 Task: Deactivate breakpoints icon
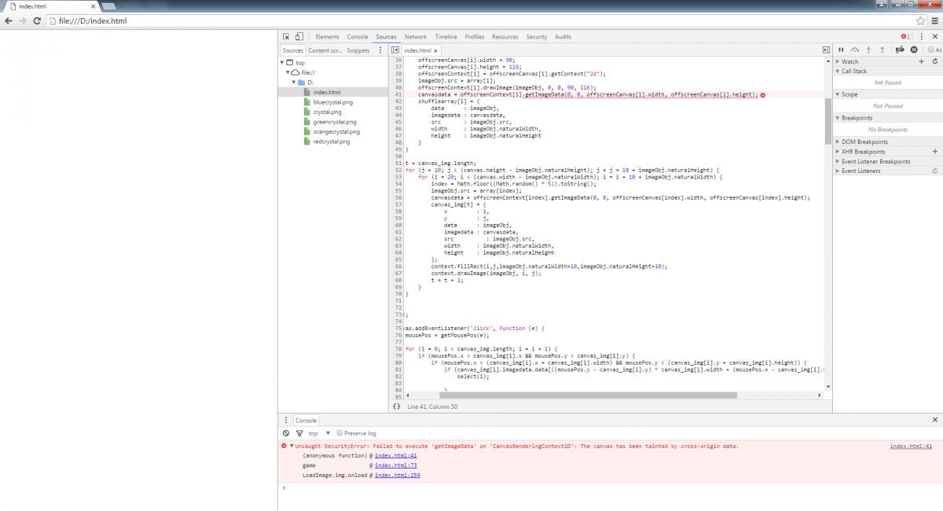[x=901, y=50]
